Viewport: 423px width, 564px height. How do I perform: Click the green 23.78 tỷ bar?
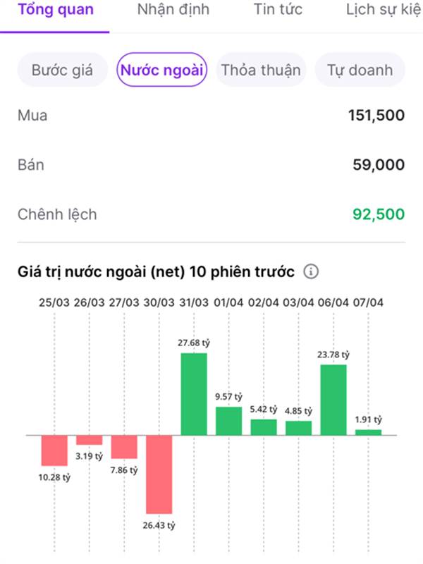333,399
